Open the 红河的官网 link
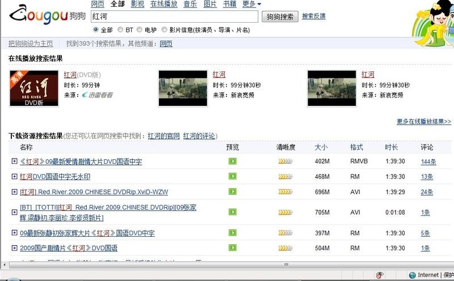Viewport: 454px width, 281px height. 164,136
